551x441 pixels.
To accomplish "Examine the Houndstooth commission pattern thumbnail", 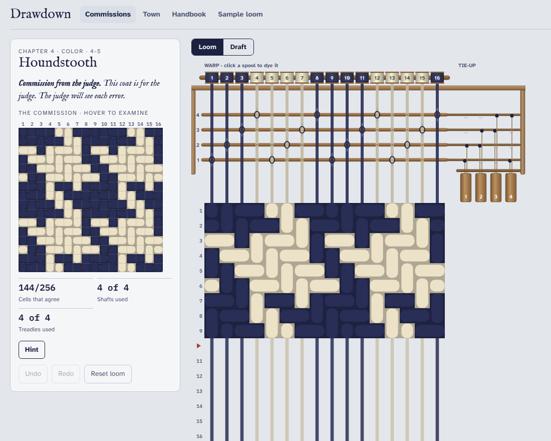I will (x=91, y=200).
